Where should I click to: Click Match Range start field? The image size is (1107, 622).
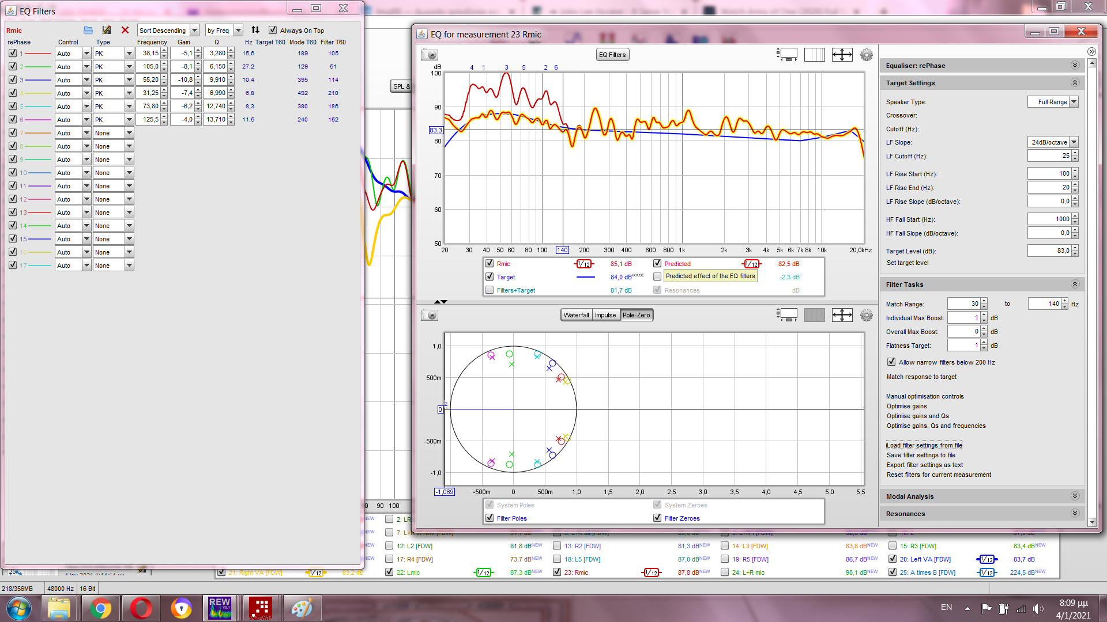964,304
